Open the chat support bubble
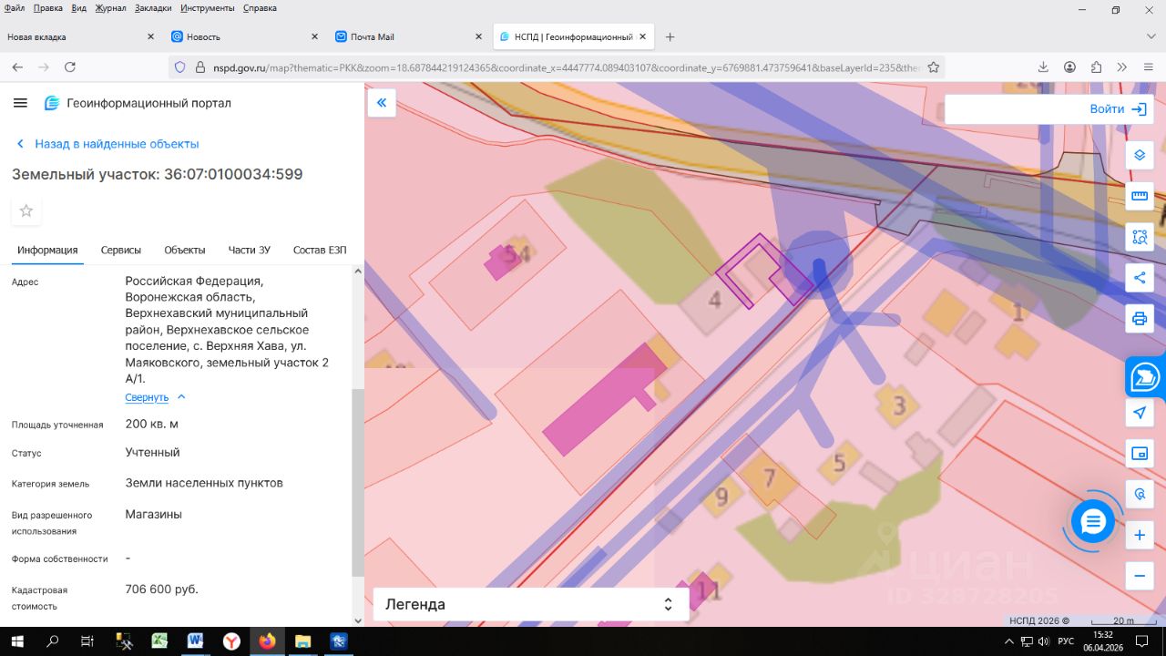This screenshot has height=656, width=1166. point(1093,522)
